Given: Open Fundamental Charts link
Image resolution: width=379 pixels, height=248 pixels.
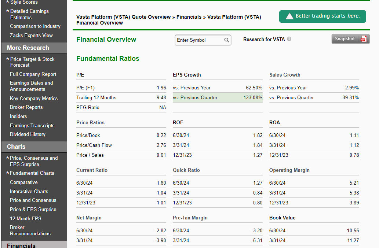Looking at the screenshot, I should coord(32,173).
